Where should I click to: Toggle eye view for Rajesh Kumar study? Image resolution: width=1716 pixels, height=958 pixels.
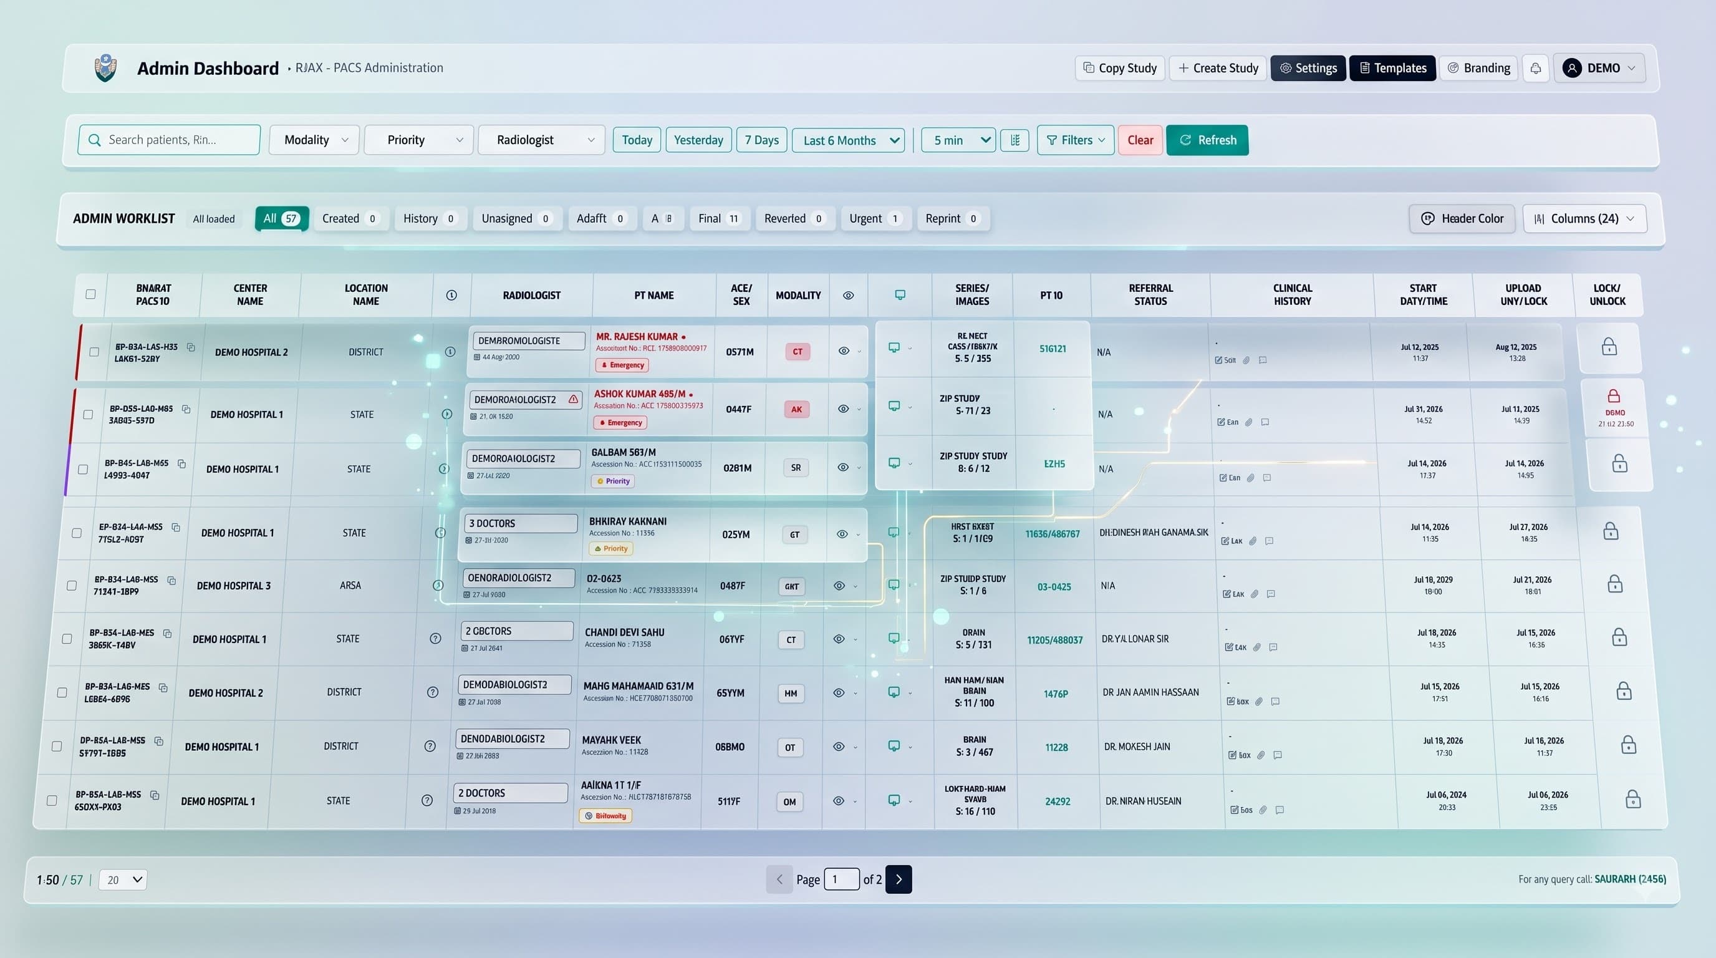[844, 351]
